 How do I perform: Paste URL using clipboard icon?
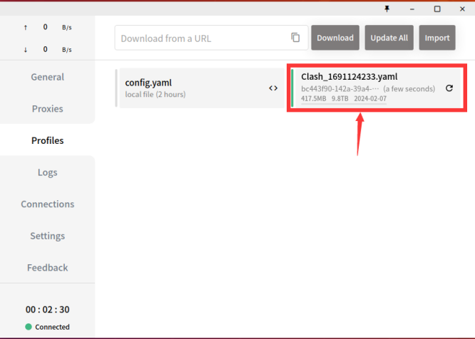(x=295, y=38)
